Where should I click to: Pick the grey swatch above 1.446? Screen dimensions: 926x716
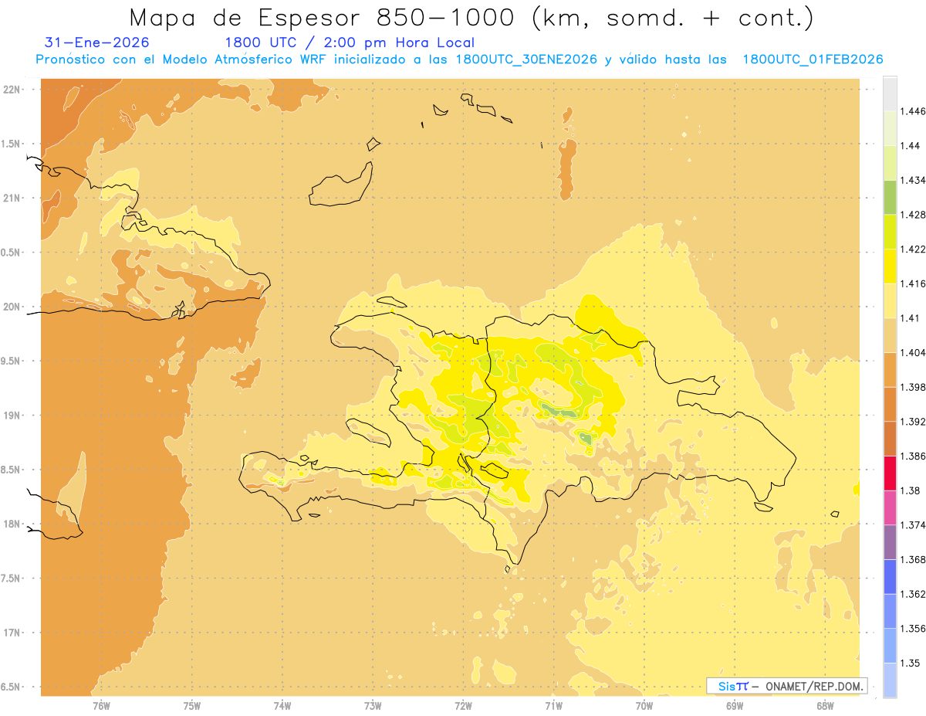tap(890, 93)
